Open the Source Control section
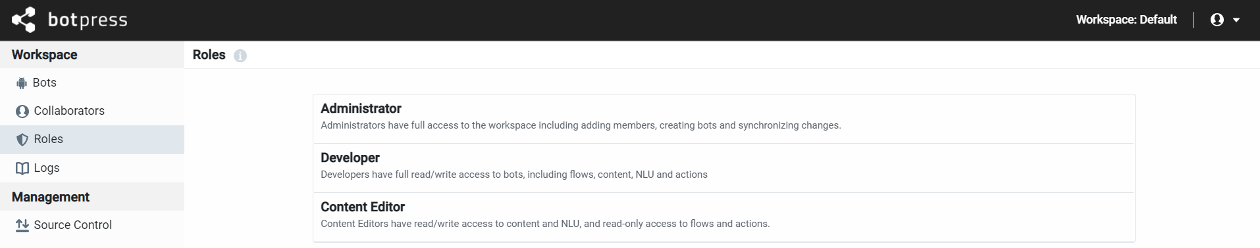Image resolution: width=1260 pixels, height=248 pixels. coord(92,225)
